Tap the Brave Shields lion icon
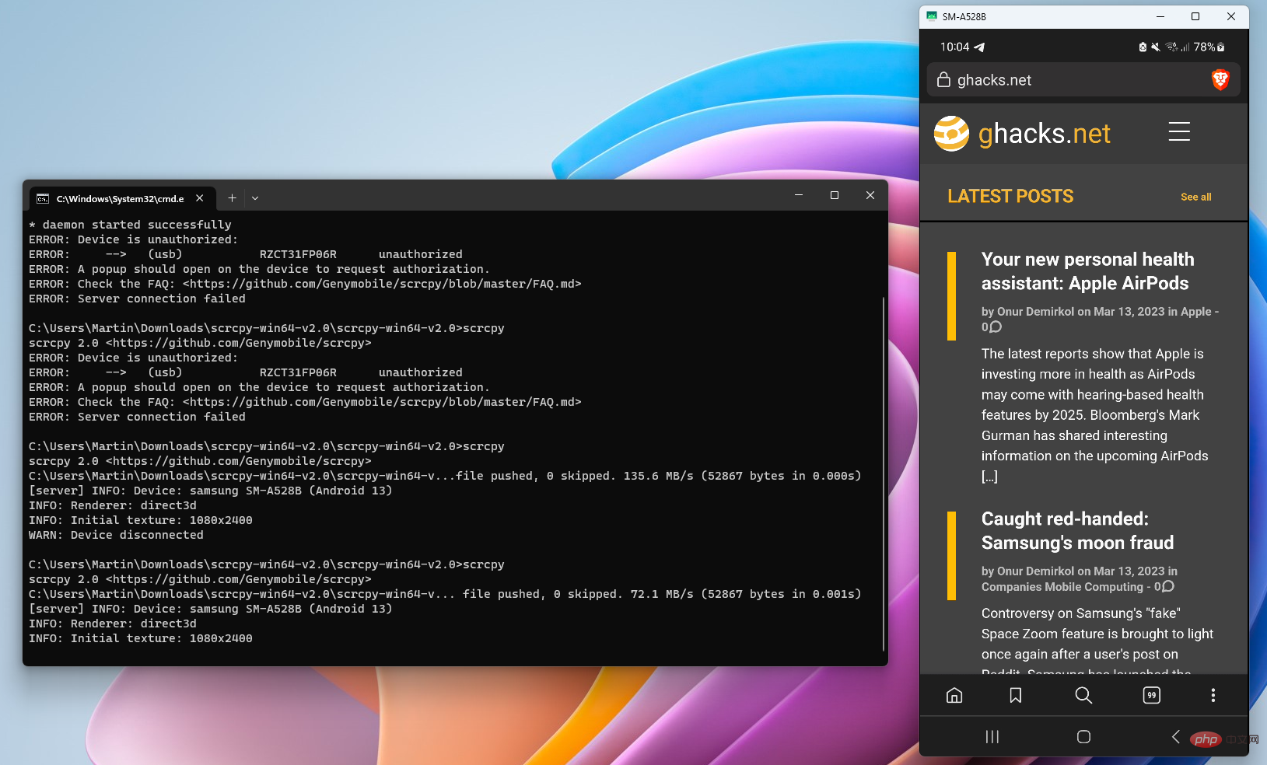The height and width of the screenshot is (765, 1267). 1219,79
